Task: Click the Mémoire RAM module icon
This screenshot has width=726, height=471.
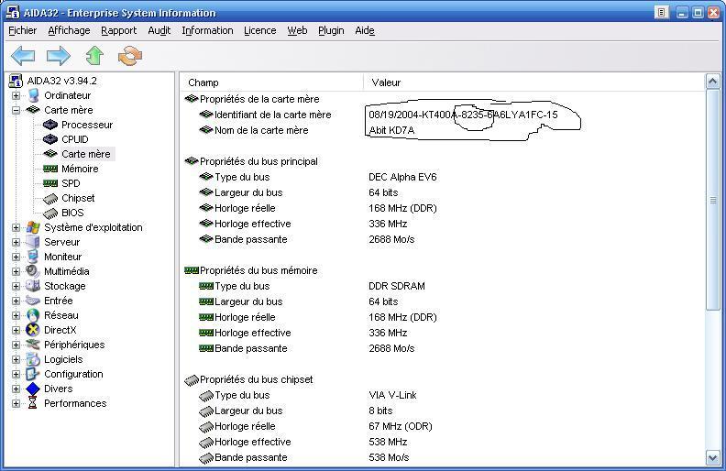Action: (50, 169)
